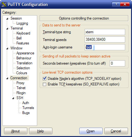Click the About button
Screen dimensions: 132x137
point(15,131)
